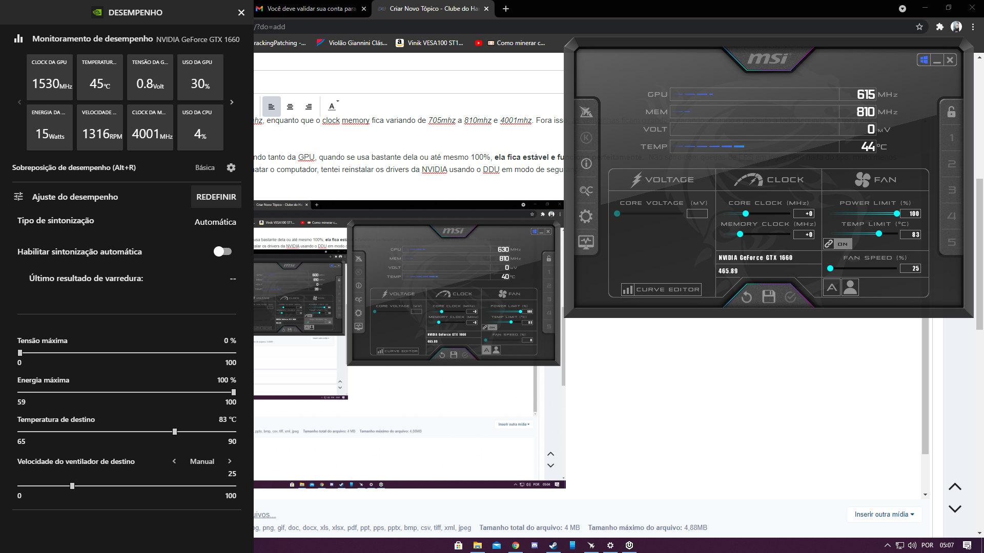This screenshot has height=553, width=984.
Task: Click Memory Clock slider handle
Action: pyautogui.click(x=740, y=234)
